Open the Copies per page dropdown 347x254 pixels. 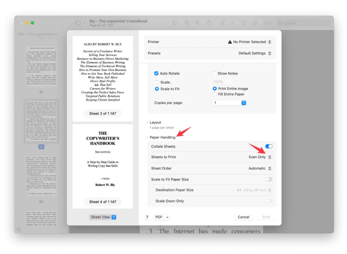tap(229, 103)
